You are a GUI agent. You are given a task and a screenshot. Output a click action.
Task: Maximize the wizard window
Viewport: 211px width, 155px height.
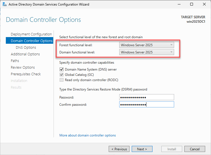click(x=192, y=4)
